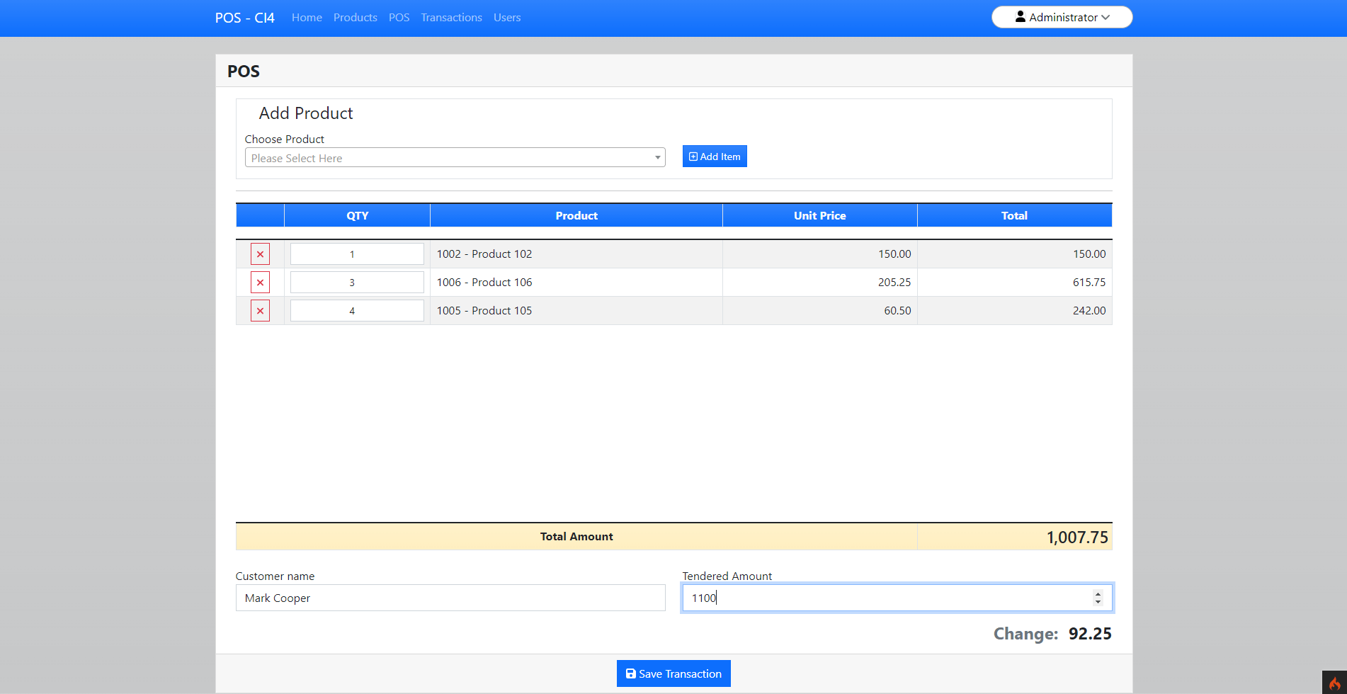Expand the Administrator account menu
Screen dimensions: 1347x694
1062,16
